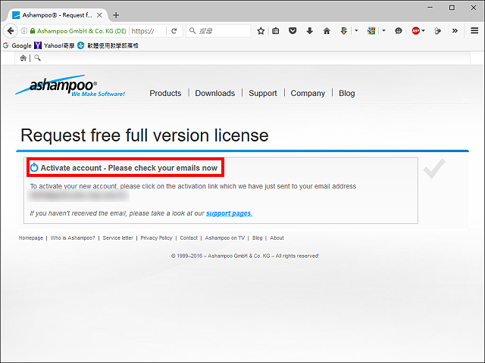Click 'Request free full version license' heading

pyautogui.click(x=145, y=135)
